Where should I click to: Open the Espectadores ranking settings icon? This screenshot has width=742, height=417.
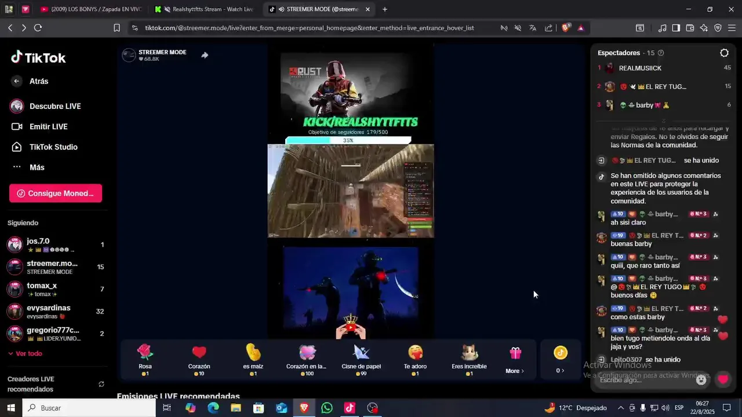click(x=724, y=53)
